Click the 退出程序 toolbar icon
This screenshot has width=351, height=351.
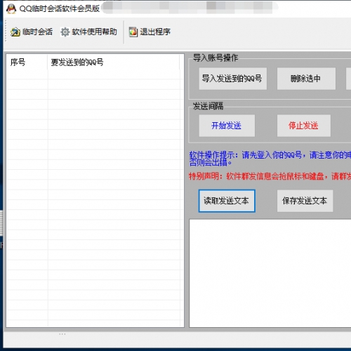(x=133, y=32)
